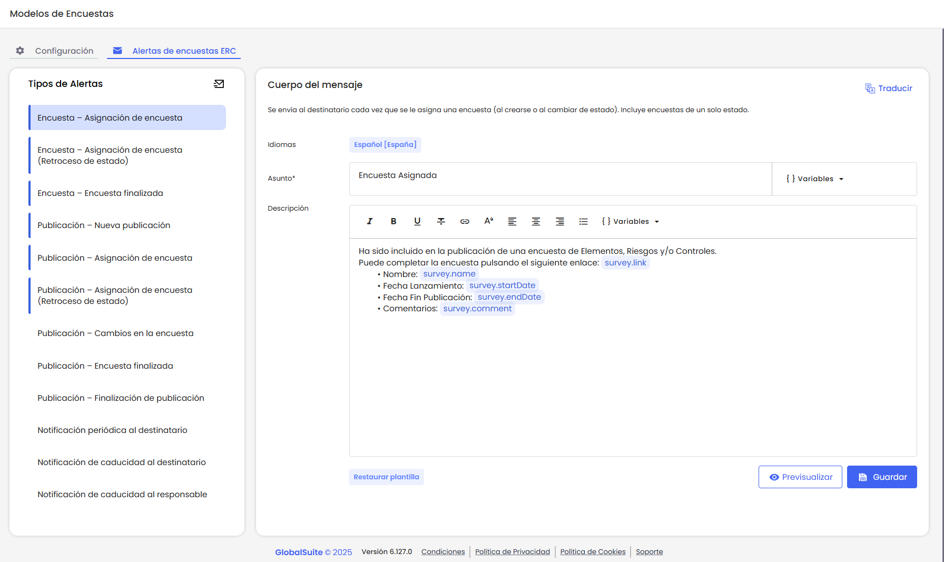Expand the Variables dropdown in description toolbar
This screenshot has width=944, height=562.
(631, 222)
